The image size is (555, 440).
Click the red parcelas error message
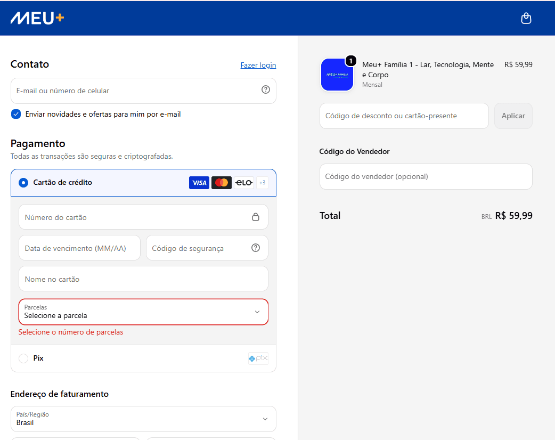coord(71,332)
